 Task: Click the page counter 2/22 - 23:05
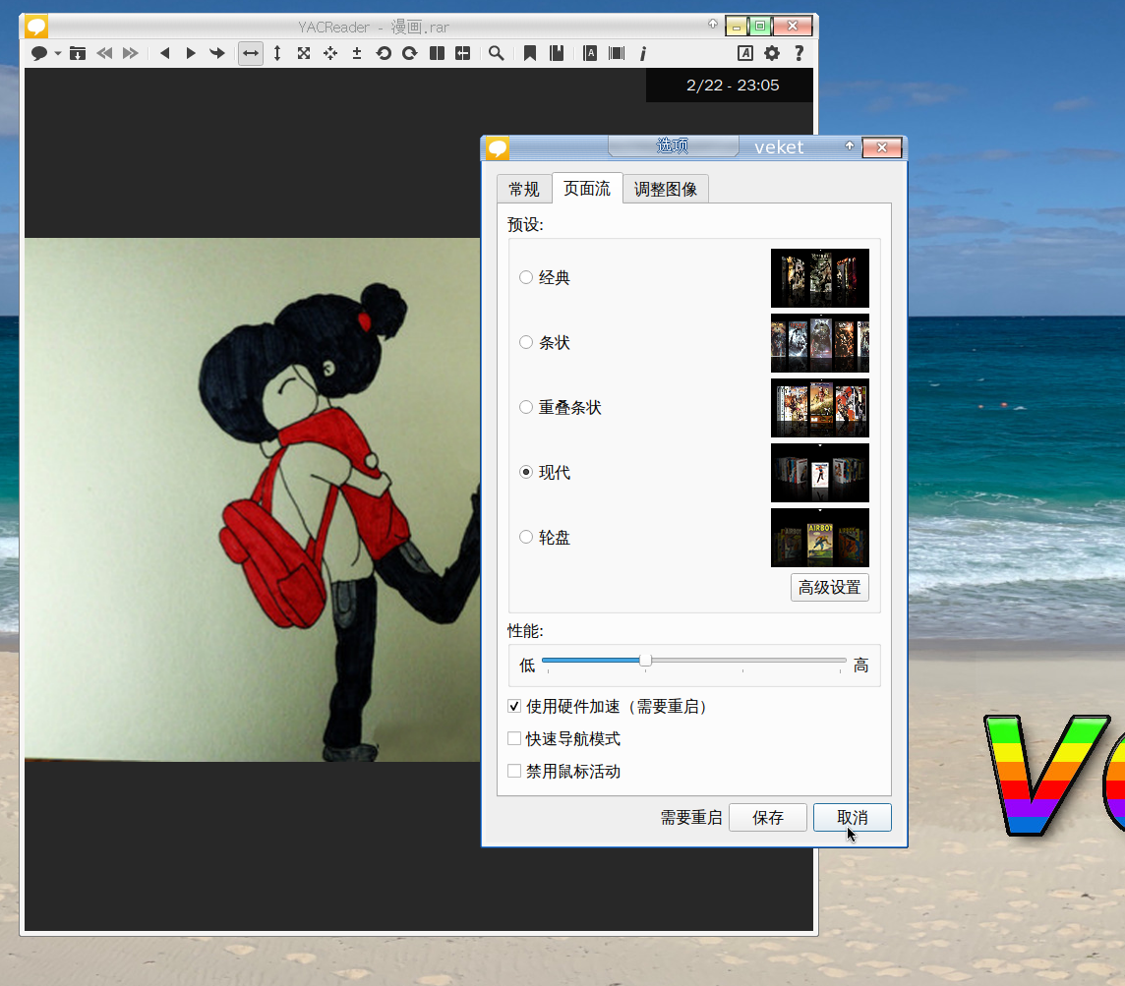(732, 86)
